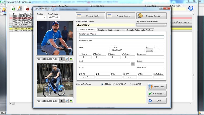Click the magnifier icon beside LEONARDO_1.JPG
The height and width of the screenshot is (115, 204).
click(x=66, y=59)
